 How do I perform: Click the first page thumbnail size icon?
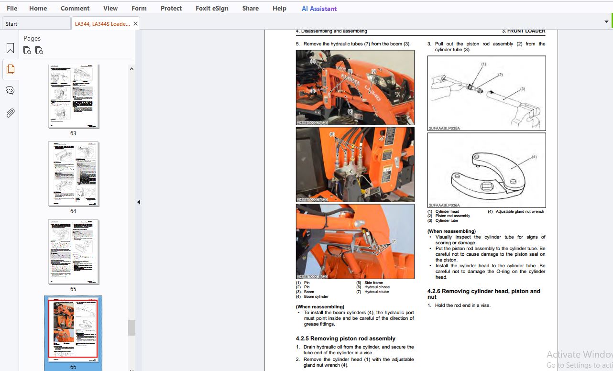click(27, 50)
